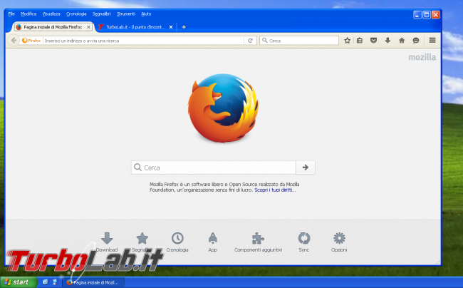This screenshot has height=288, width=463.
Task: Reload the current page
Action: tap(250, 41)
